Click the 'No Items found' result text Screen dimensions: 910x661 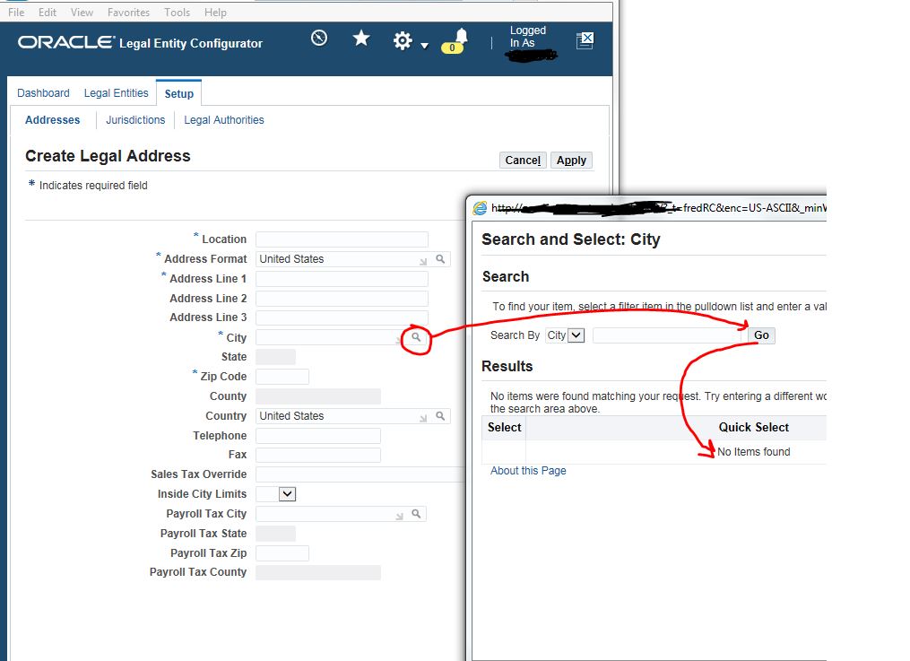click(753, 452)
